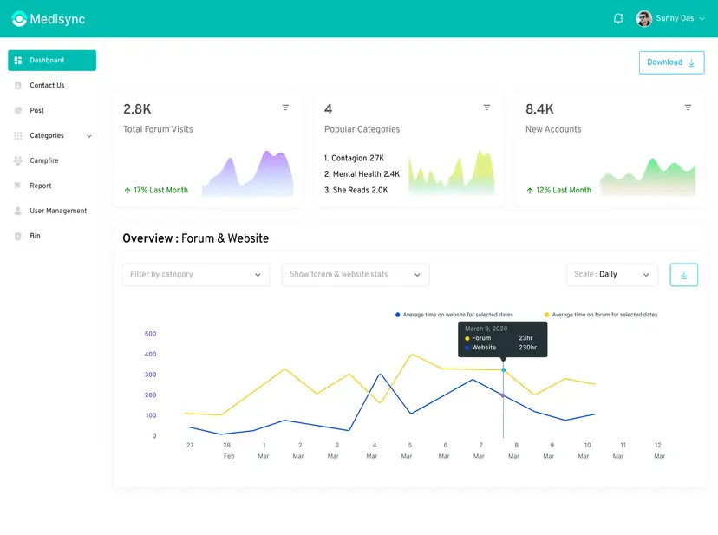
Task: Open the filter on Popular Categories card
Action: (486, 108)
